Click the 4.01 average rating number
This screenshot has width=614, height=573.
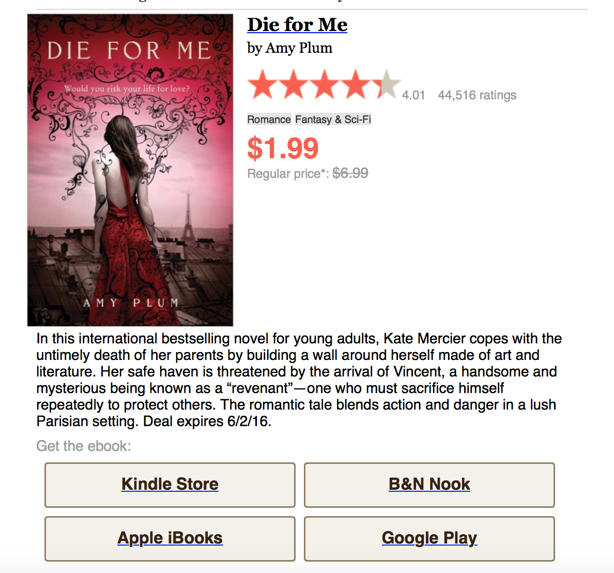[x=413, y=95]
